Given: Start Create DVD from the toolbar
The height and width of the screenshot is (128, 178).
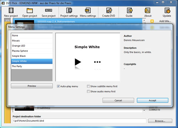Looking at the screenshot, I should click(x=109, y=10).
